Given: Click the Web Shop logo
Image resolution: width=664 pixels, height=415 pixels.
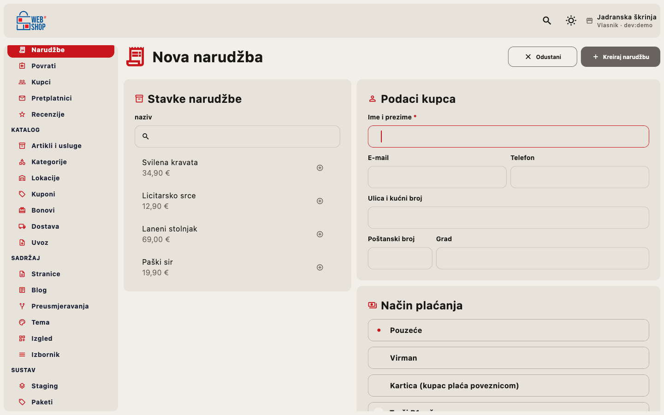Looking at the screenshot, I should pos(31,21).
